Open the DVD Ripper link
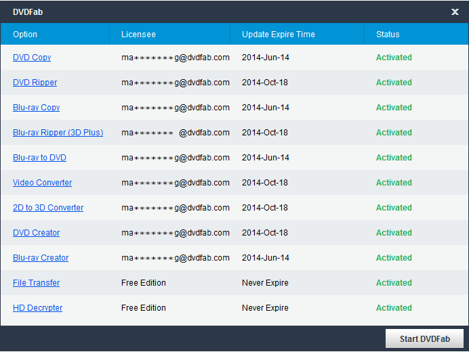The image size is (469, 352). (35, 83)
